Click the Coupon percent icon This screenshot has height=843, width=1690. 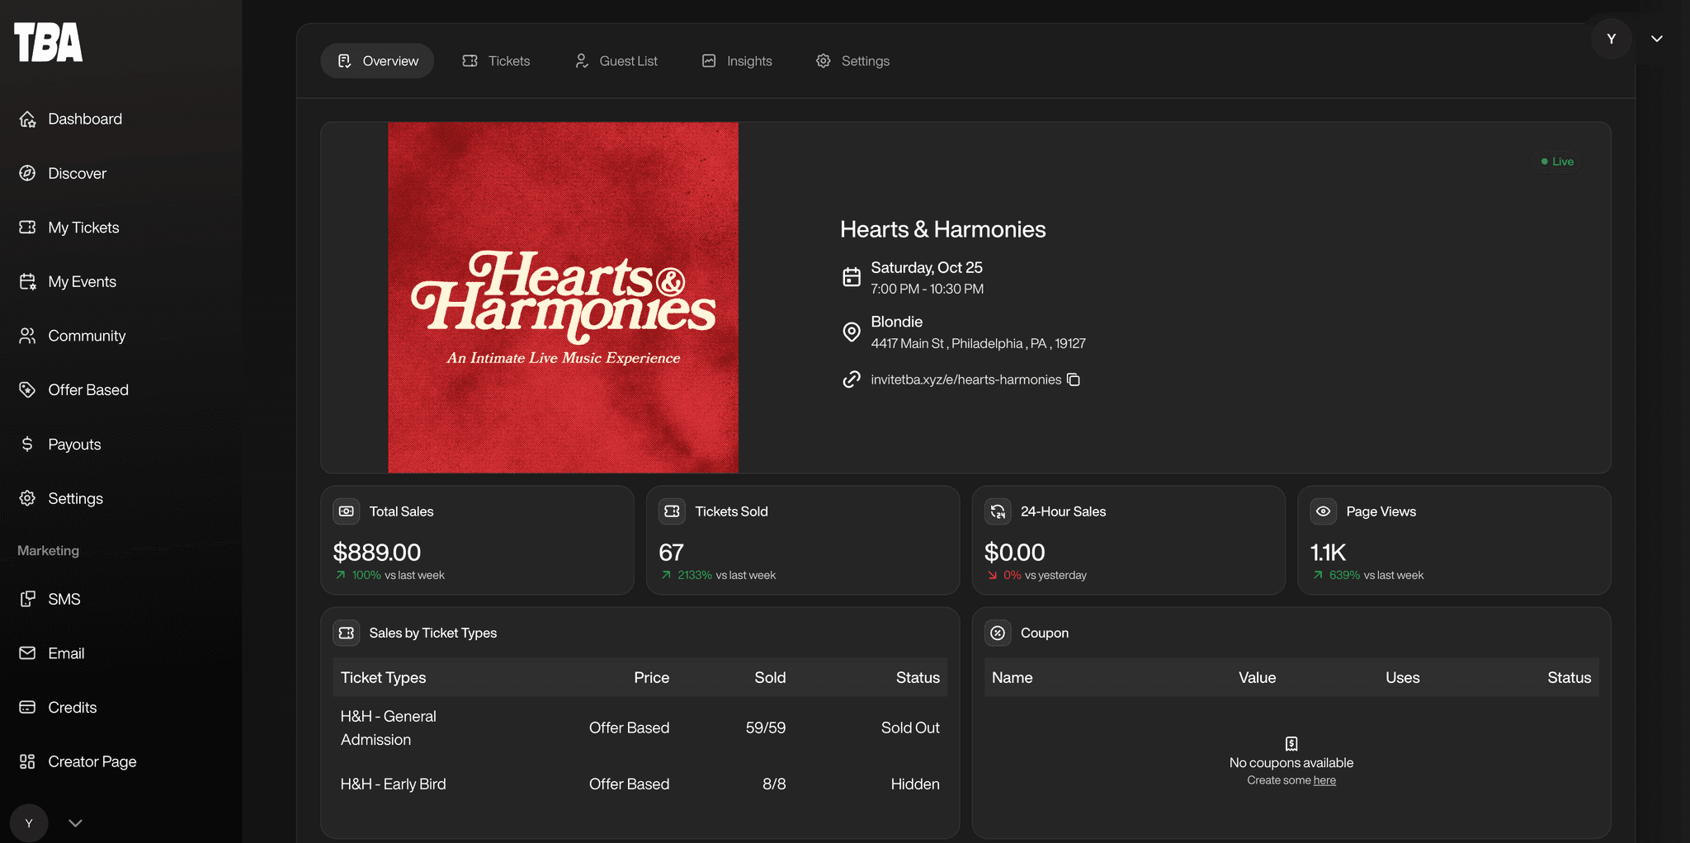(998, 633)
